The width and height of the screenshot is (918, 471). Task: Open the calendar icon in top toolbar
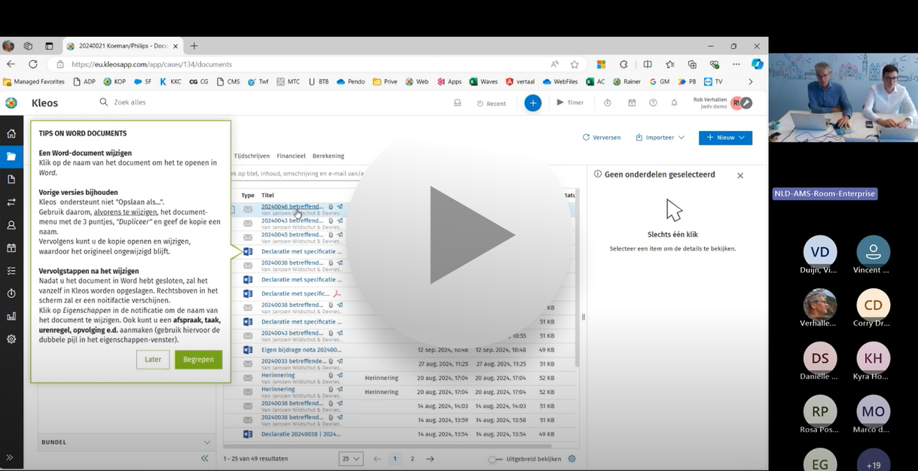[x=632, y=103]
